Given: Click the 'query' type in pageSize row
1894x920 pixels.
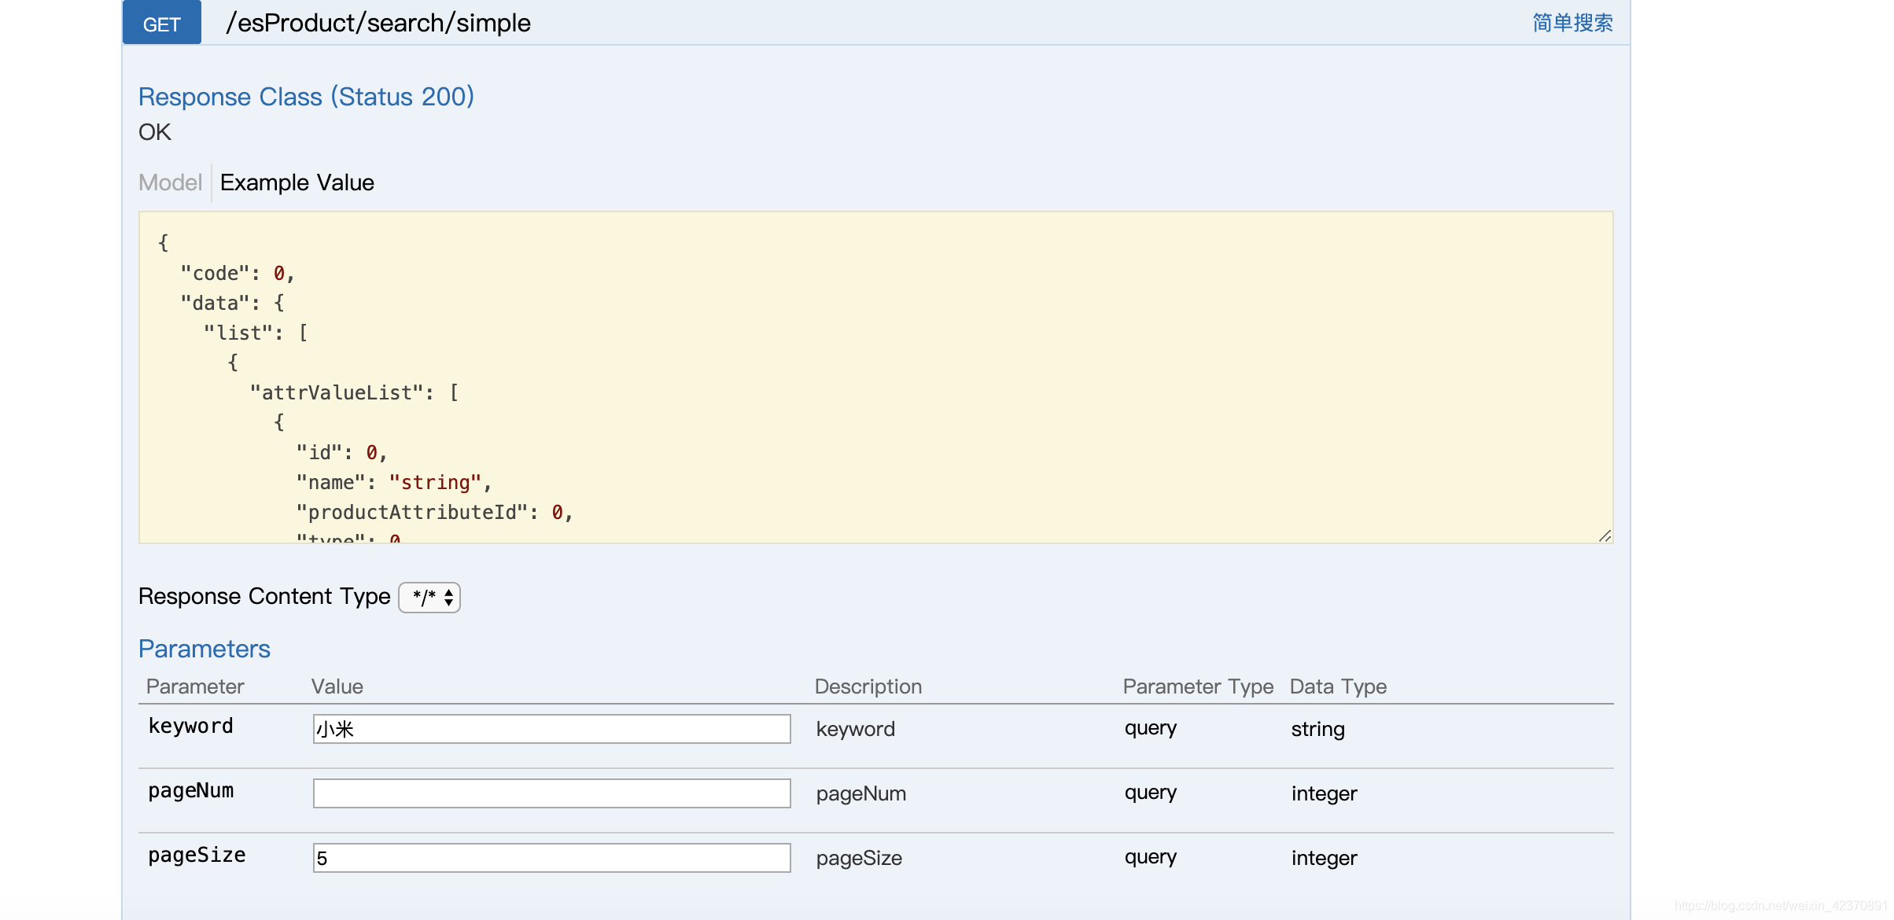Looking at the screenshot, I should 1151,856.
